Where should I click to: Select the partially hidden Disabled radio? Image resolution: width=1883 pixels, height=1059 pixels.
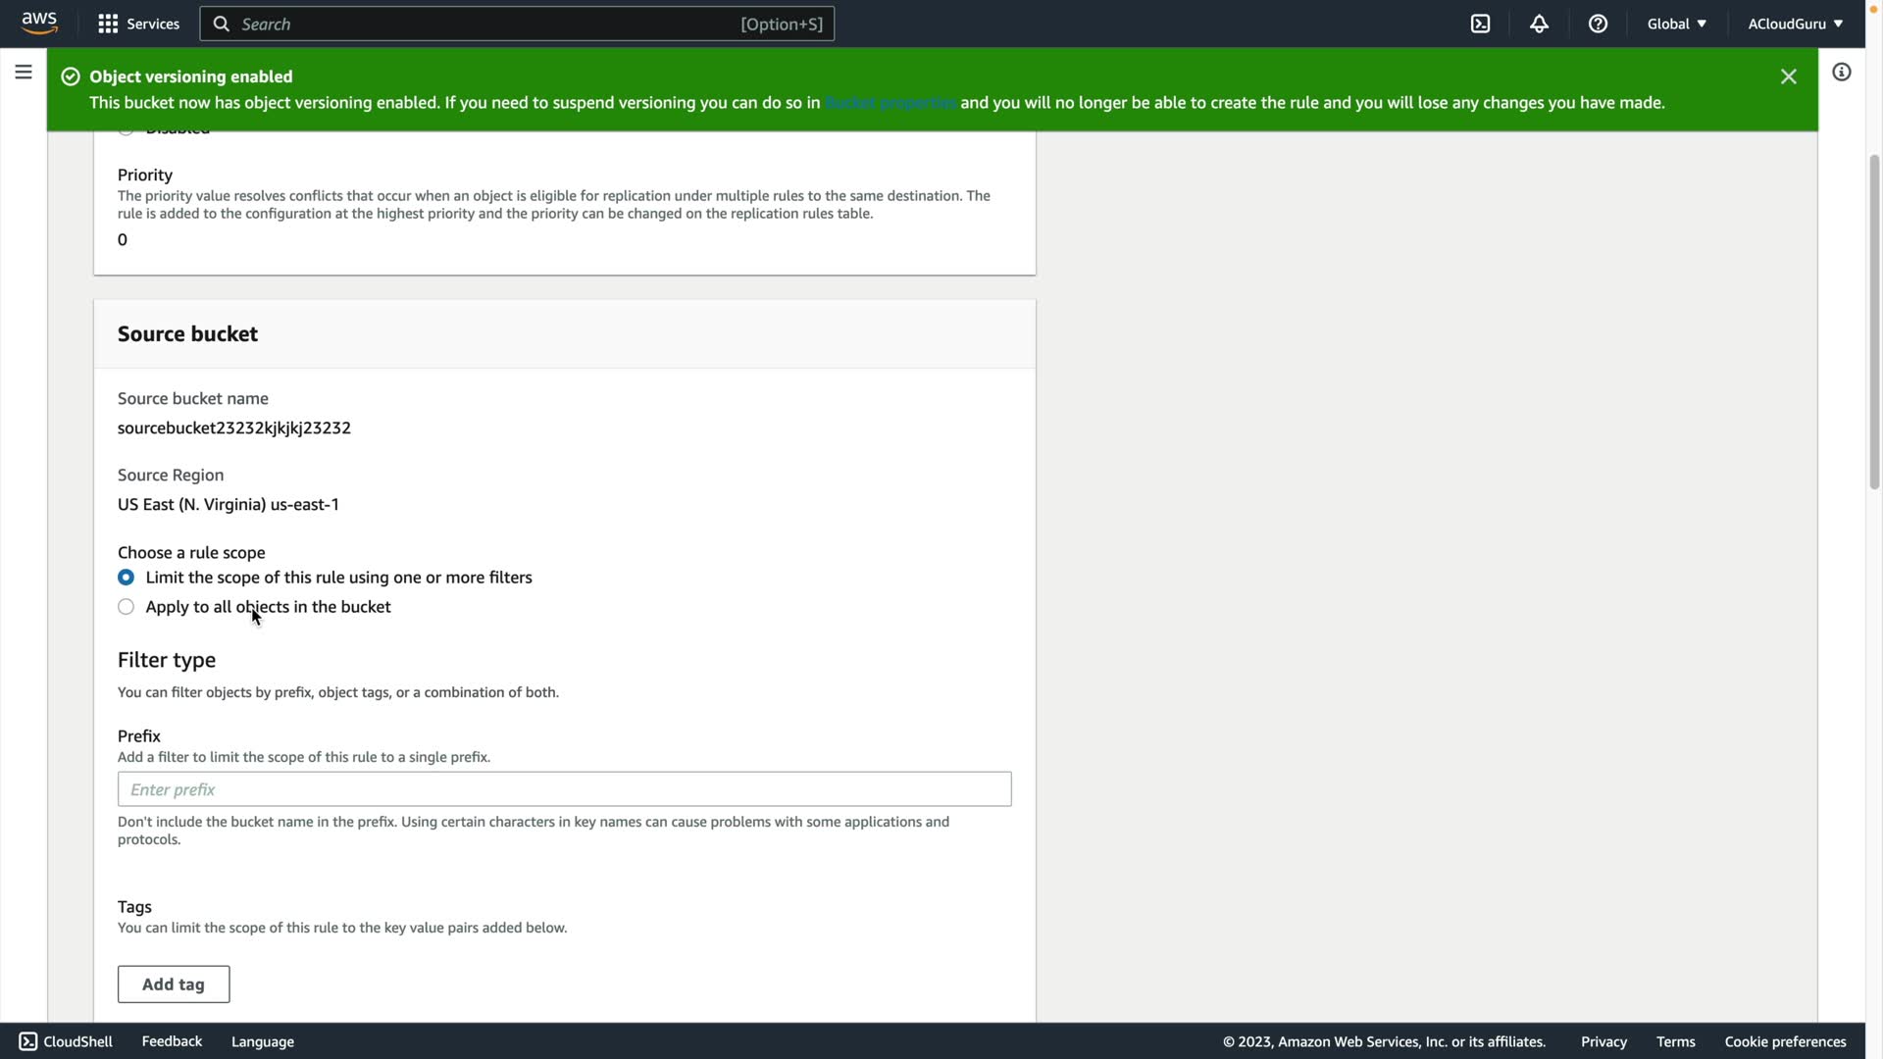[127, 131]
